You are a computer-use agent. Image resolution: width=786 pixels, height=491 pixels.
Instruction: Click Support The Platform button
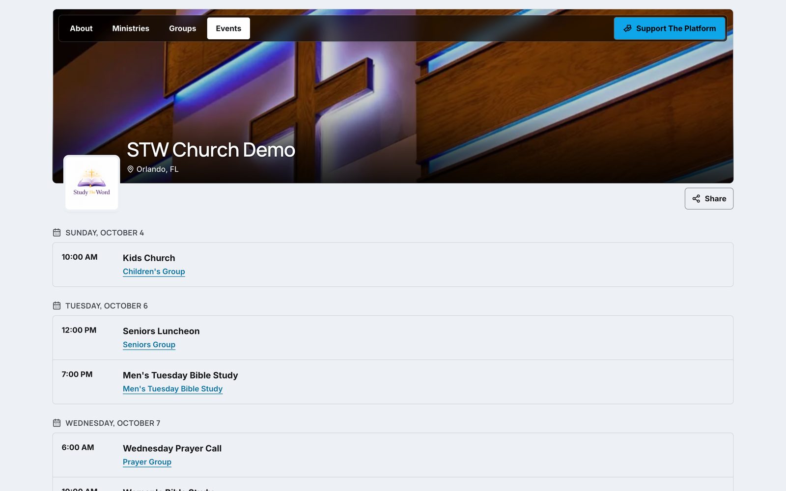[x=670, y=28]
